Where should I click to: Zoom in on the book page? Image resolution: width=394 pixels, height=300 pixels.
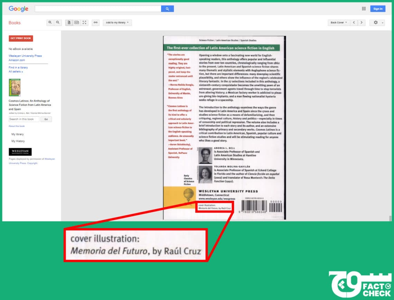tap(50, 22)
